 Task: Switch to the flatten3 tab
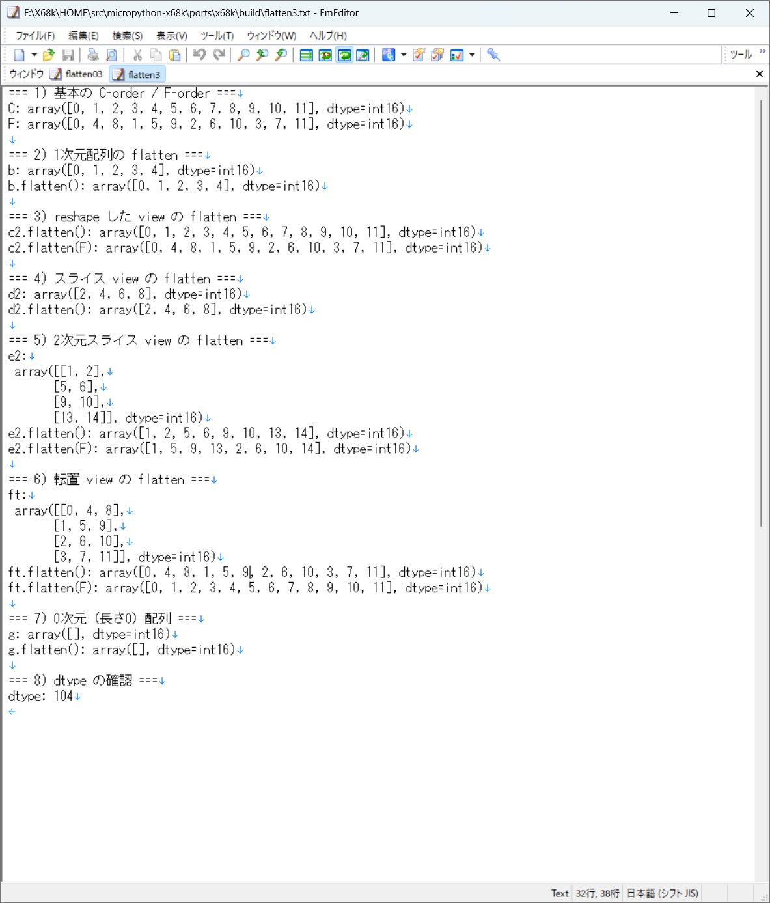[137, 74]
